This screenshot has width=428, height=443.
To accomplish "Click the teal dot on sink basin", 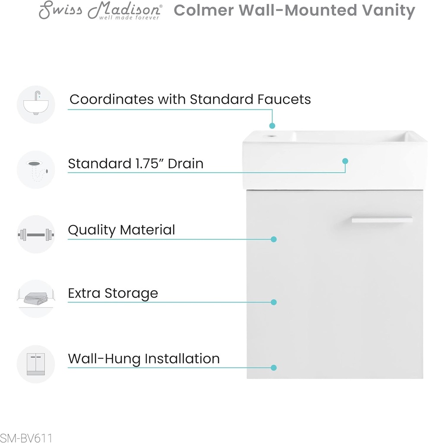I will [345, 161].
